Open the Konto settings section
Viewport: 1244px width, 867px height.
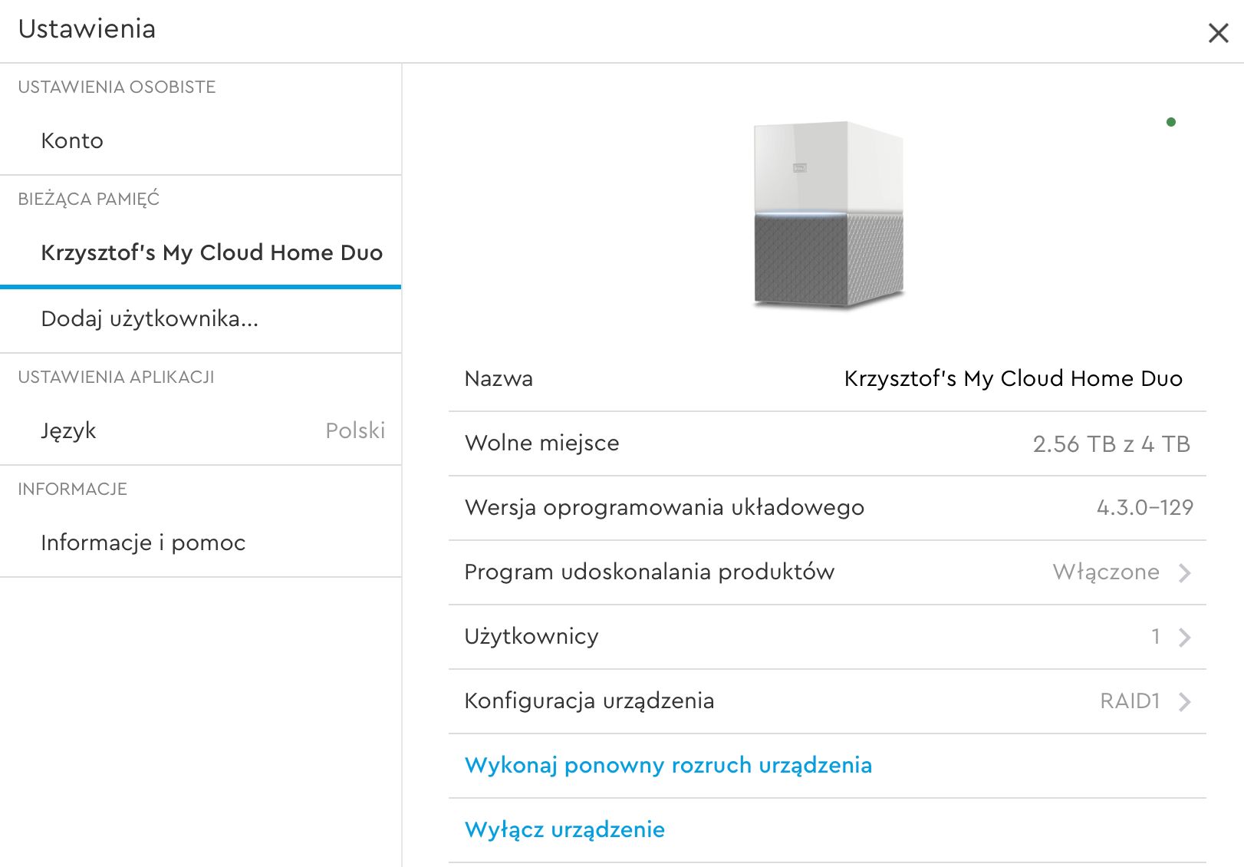pos(200,141)
